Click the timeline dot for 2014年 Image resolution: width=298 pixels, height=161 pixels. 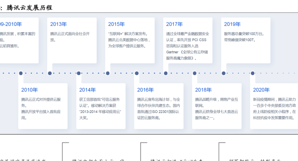pyautogui.click(x=79, y=73)
